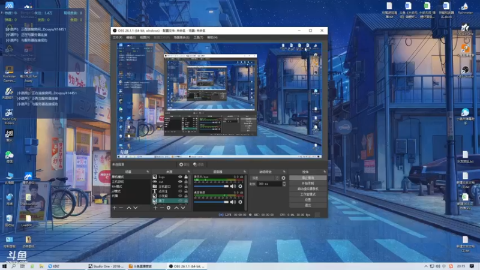Click the 开始录制 start recording button
The image size is (480, 270).
click(x=308, y=184)
